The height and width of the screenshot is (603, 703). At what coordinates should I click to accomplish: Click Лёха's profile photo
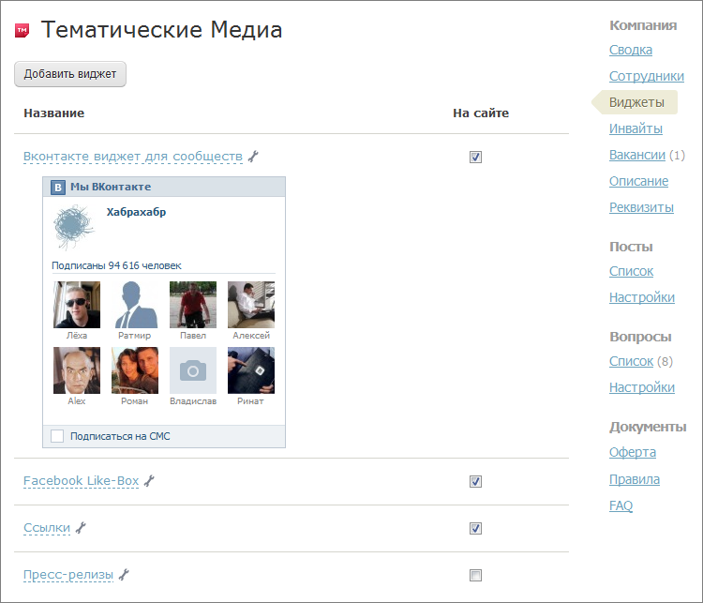click(77, 305)
